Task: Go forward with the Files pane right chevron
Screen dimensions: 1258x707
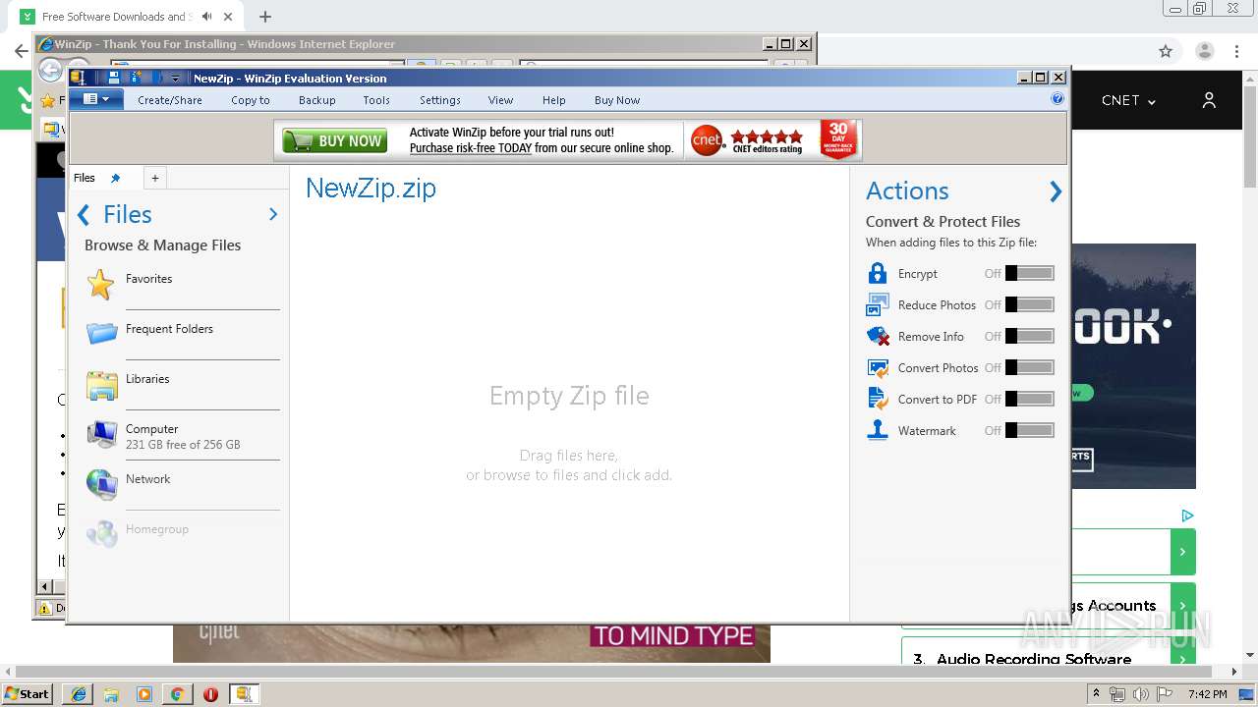Action: [x=273, y=214]
